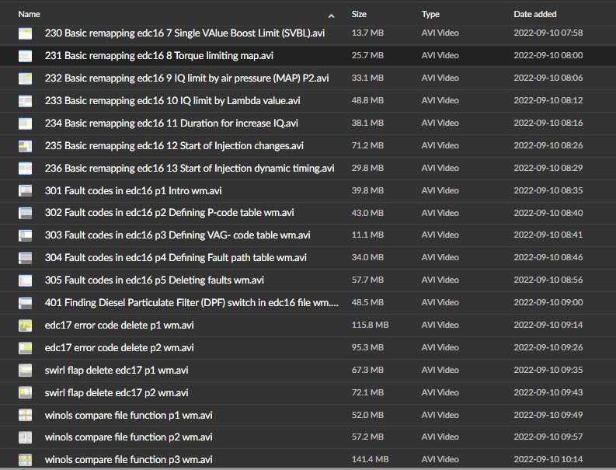Select swirl flap delete edc17 p2 file icon
Image resolution: width=616 pixels, height=470 pixels.
(26, 393)
